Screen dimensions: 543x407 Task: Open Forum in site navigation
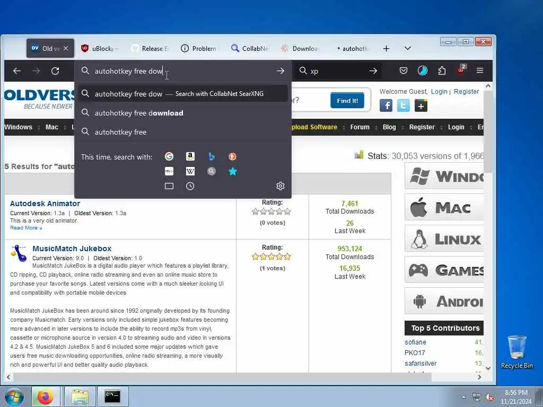pyautogui.click(x=360, y=127)
